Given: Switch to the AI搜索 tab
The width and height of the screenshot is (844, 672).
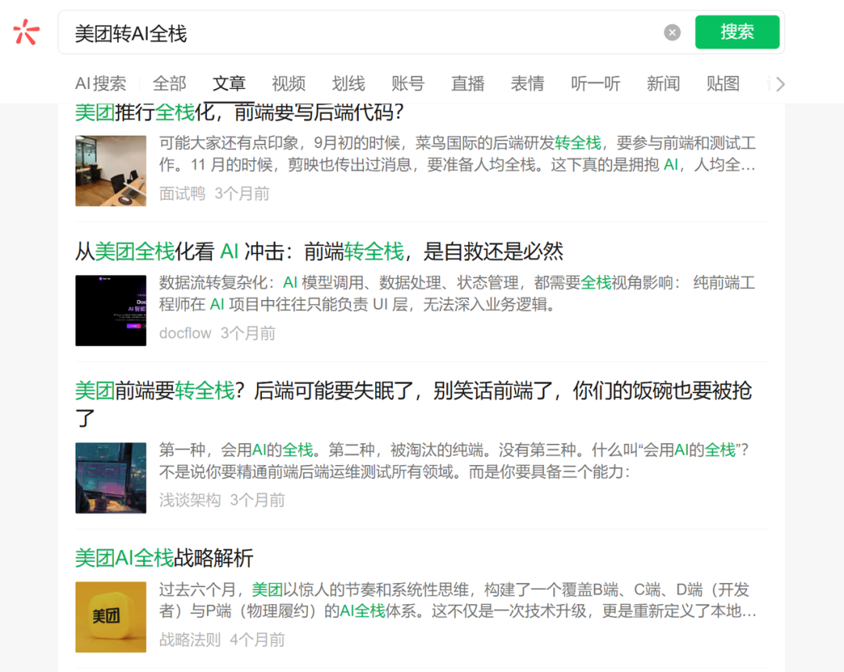Looking at the screenshot, I should coord(101,84).
